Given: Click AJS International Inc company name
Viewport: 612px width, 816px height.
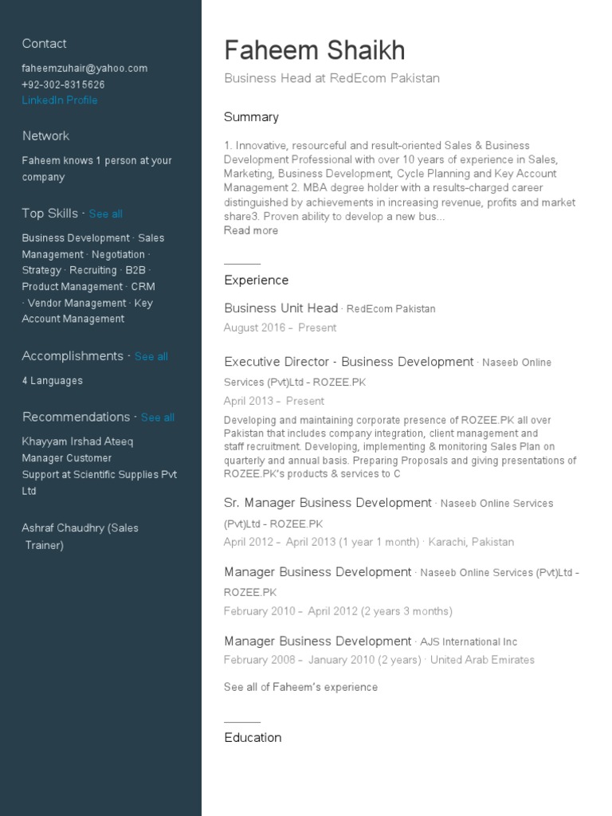Looking at the screenshot, I should coord(469,642).
